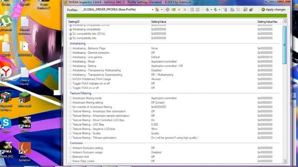
Task: Click 'Off / Multisampling' value for Transparency Supersampling
Action: point(162,75)
